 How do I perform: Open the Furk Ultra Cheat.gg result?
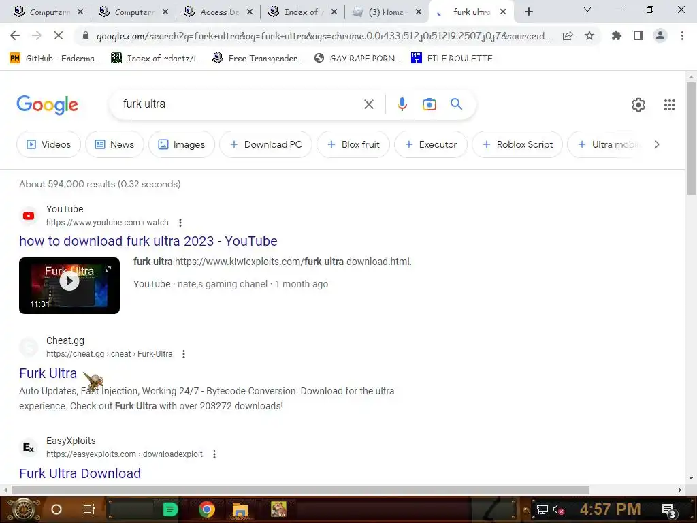[48, 373]
